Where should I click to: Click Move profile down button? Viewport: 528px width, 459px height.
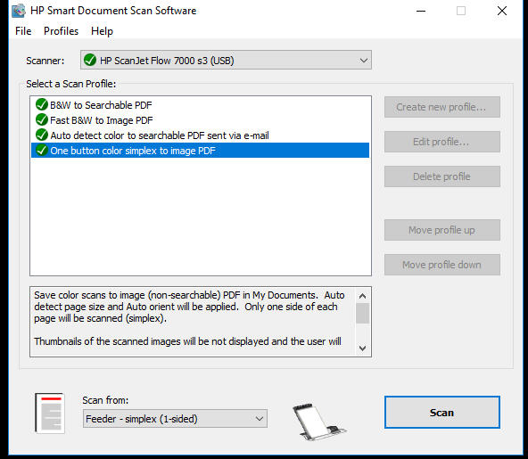[442, 265]
